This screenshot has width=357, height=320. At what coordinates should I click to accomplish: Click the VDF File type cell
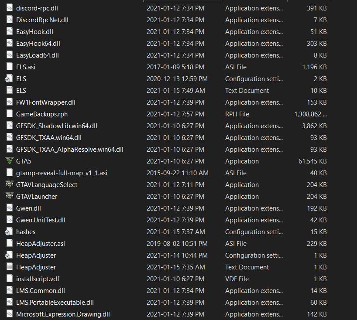[237, 279]
